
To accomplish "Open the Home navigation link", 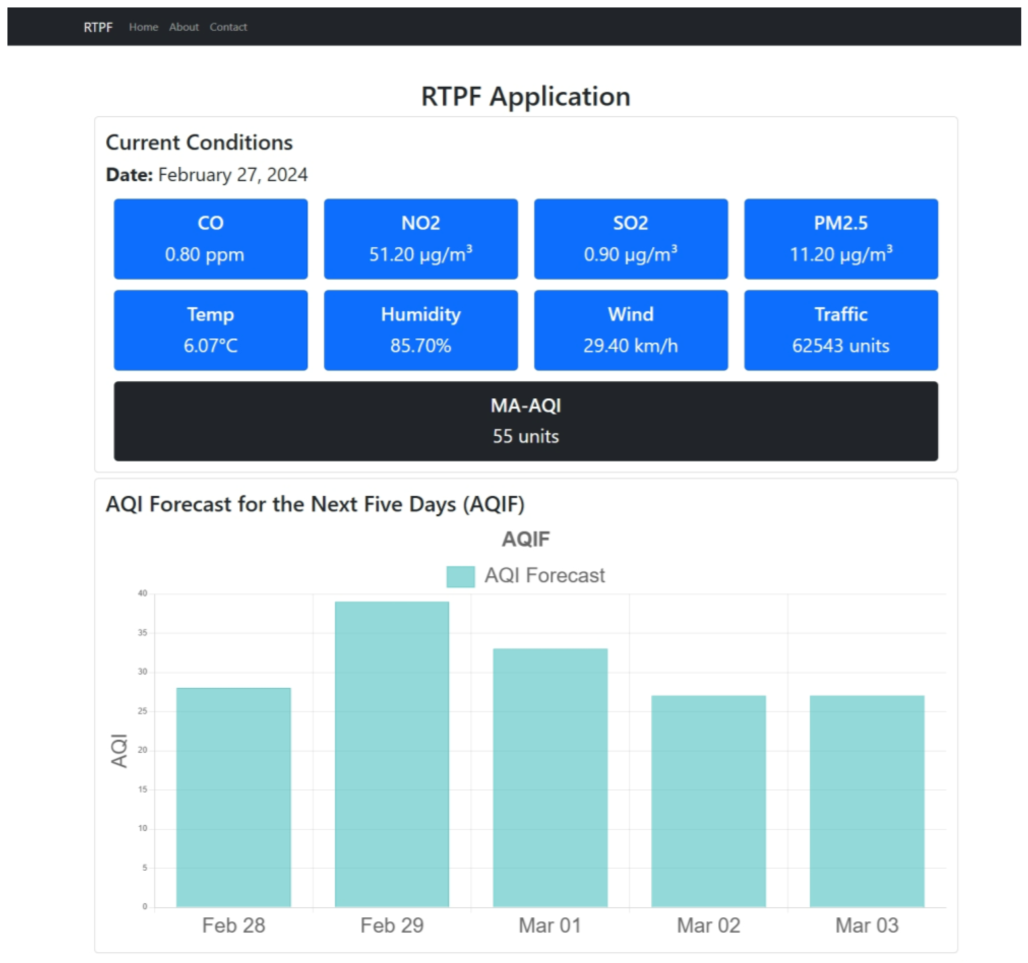I will [143, 27].
